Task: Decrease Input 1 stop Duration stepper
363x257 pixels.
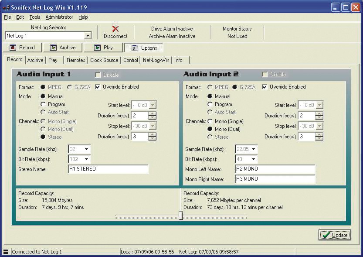Action: 152,138
